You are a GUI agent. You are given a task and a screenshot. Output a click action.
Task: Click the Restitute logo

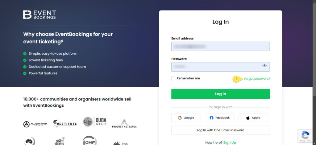click(65, 124)
